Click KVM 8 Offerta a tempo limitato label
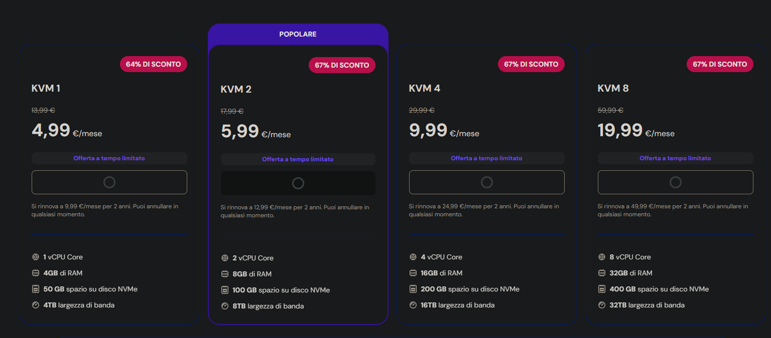The image size is (771, 338). click(x=675, y=158)
